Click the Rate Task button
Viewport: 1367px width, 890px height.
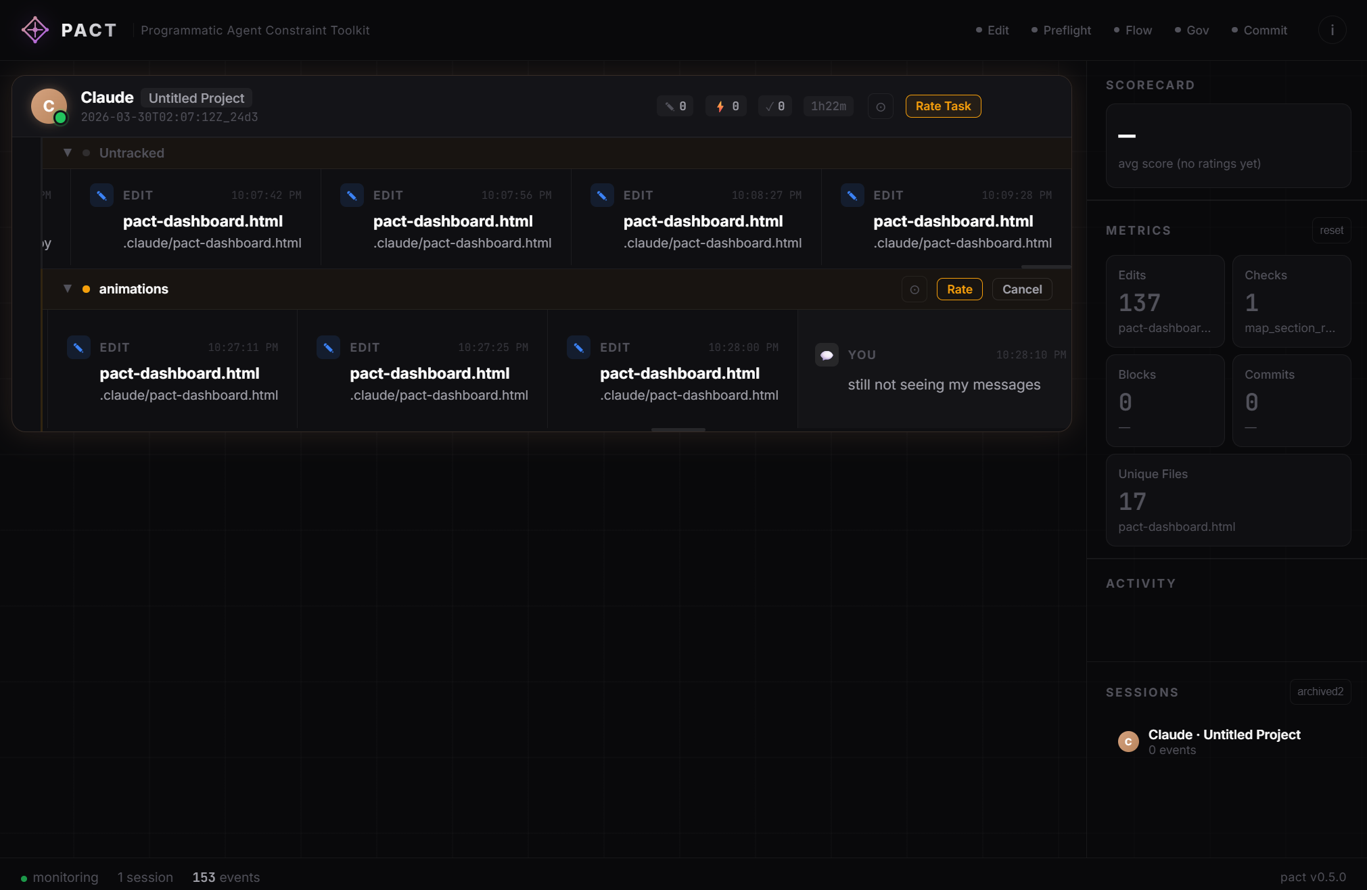coord(943,106)
